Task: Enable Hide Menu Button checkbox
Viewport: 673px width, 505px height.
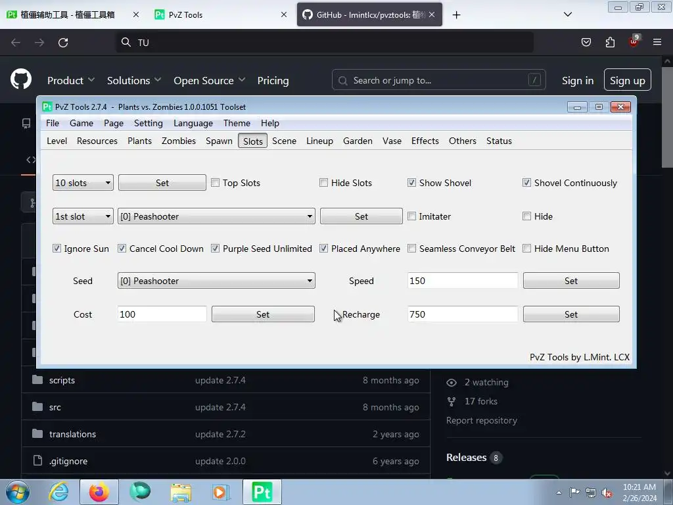Action: tap(526, 248)
